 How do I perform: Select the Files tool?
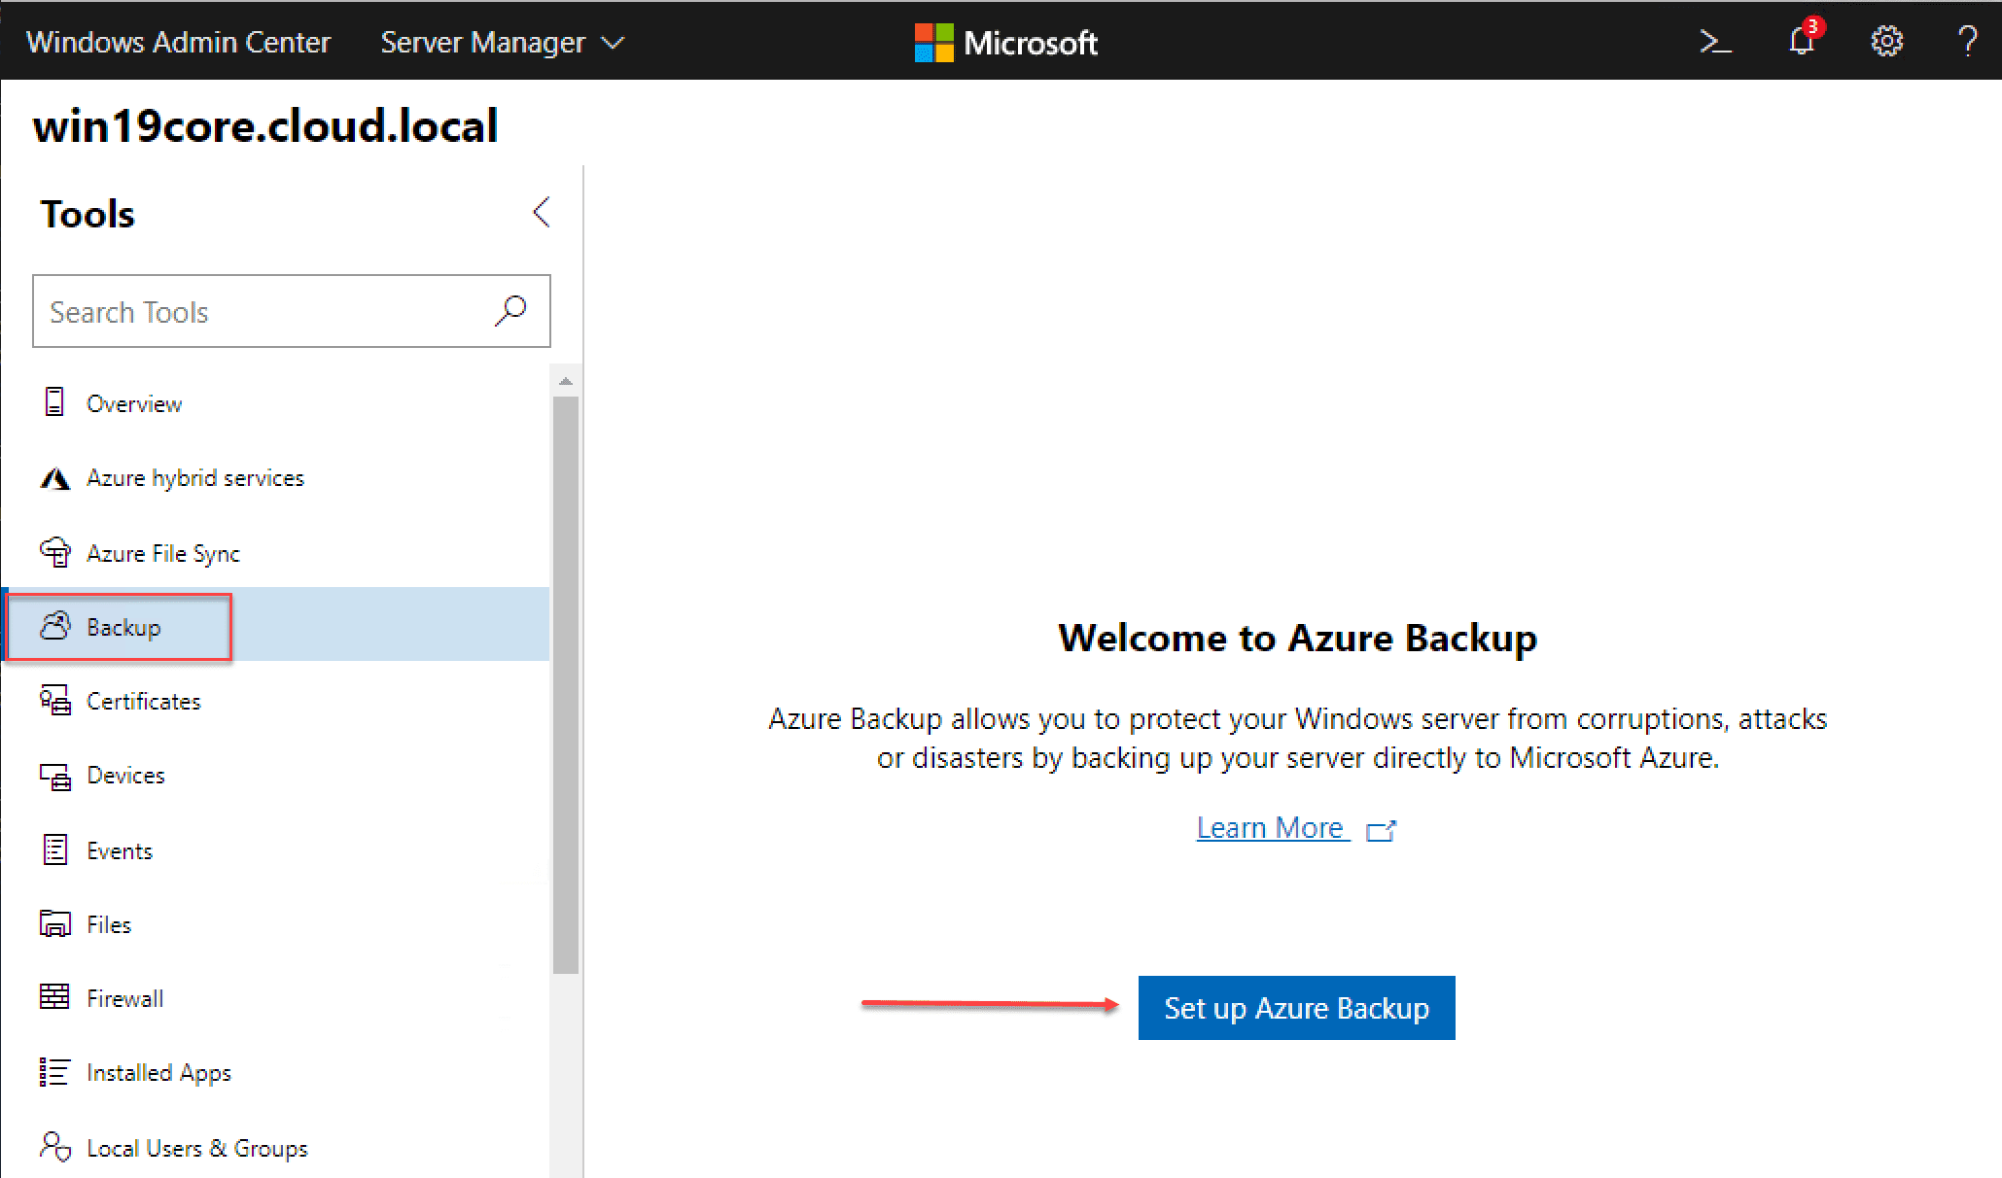108,923
